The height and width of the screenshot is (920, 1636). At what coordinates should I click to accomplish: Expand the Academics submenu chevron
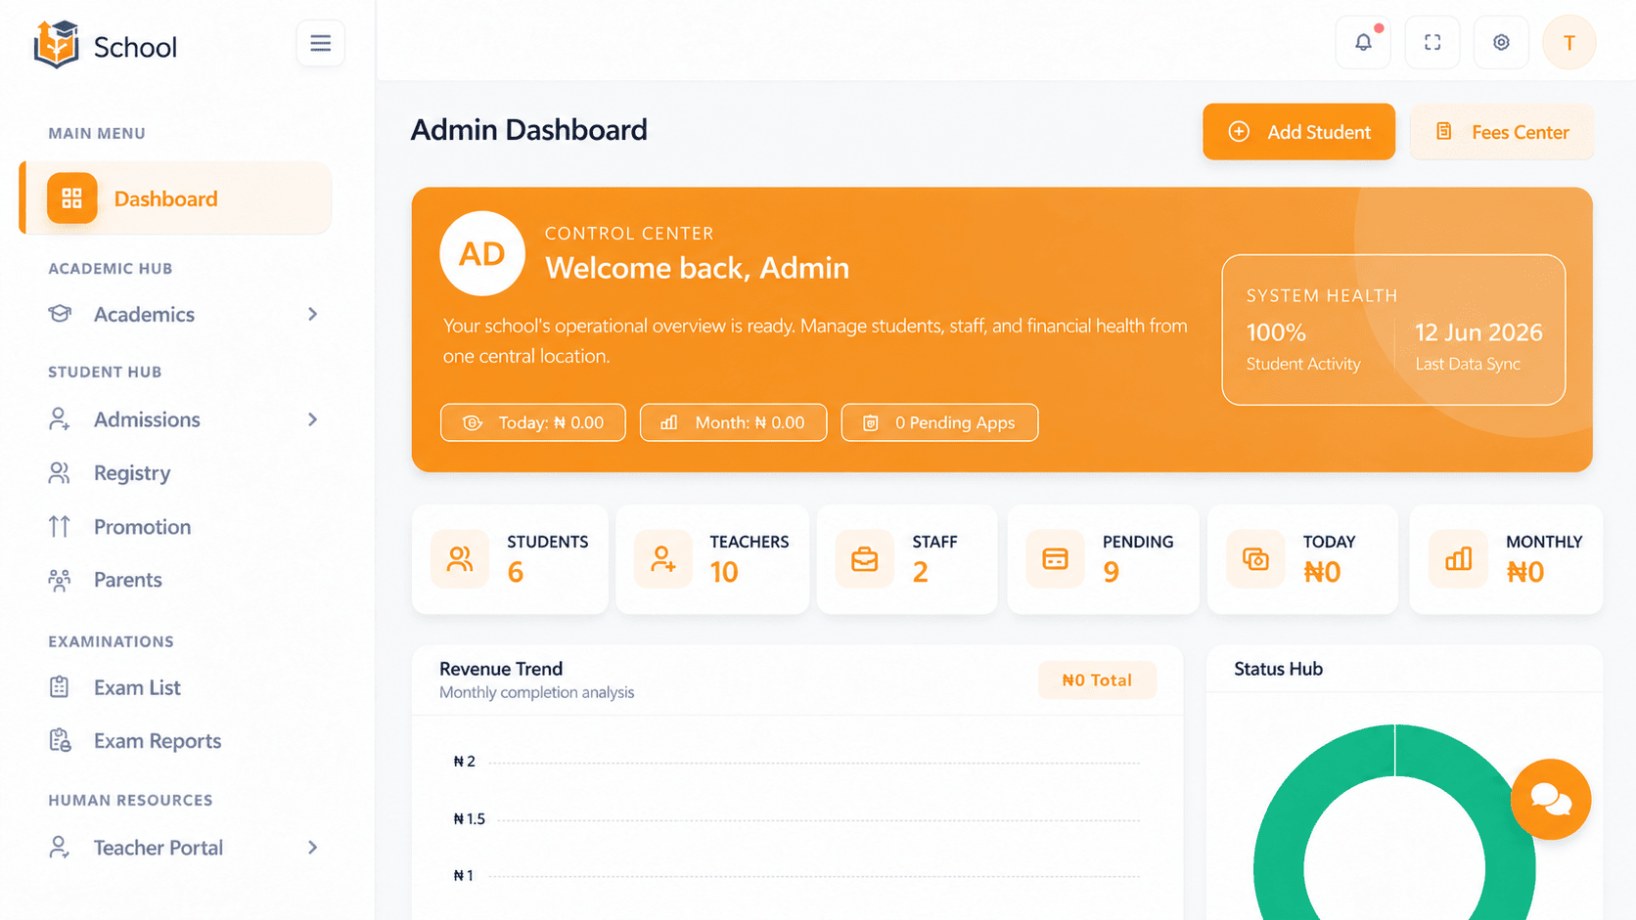pyautogui.click(x=313, y=314)
